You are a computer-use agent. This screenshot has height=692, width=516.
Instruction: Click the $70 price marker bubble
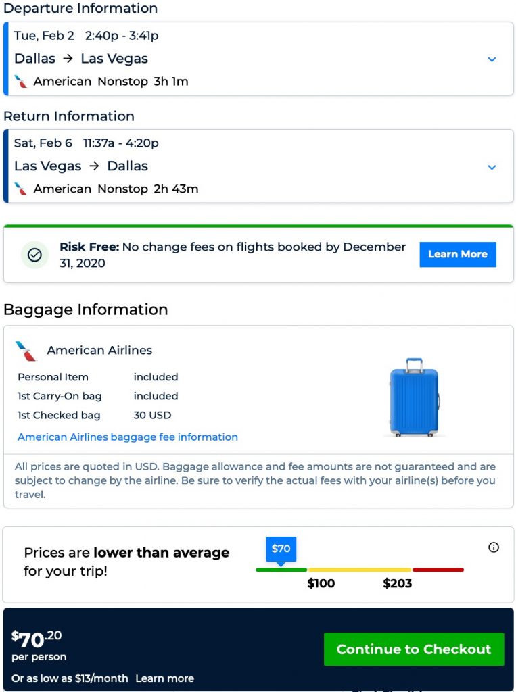tap(281, 549)
